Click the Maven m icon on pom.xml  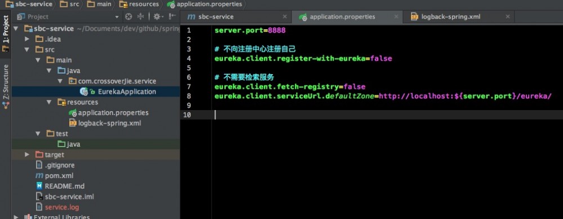[39, 176]
